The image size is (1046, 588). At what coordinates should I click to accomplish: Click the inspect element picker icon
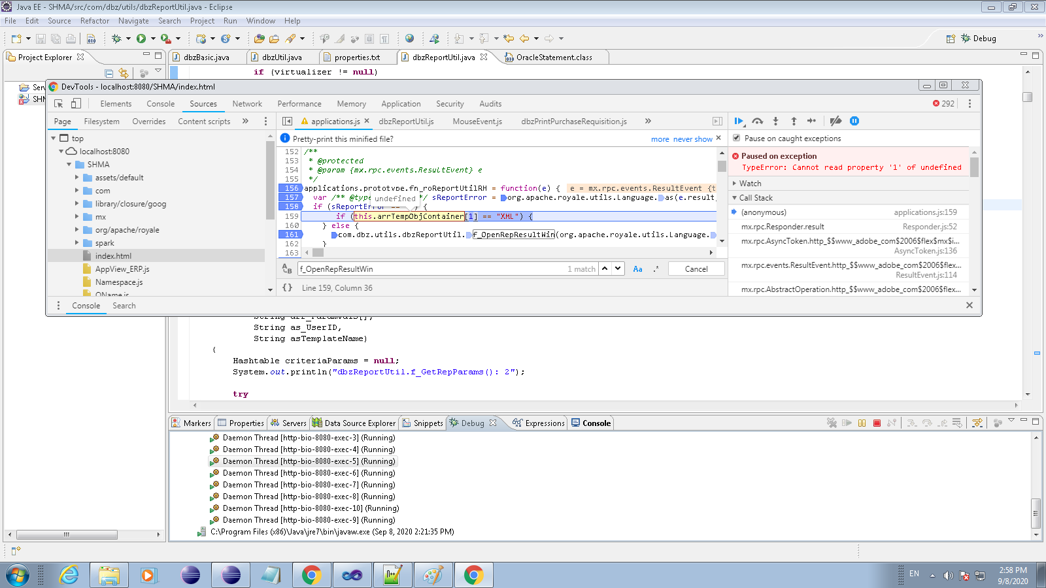(x=59, y=104)
